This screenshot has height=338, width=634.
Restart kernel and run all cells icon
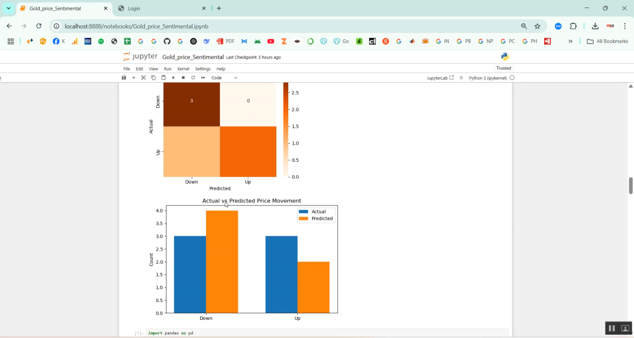tap(203, 78)
